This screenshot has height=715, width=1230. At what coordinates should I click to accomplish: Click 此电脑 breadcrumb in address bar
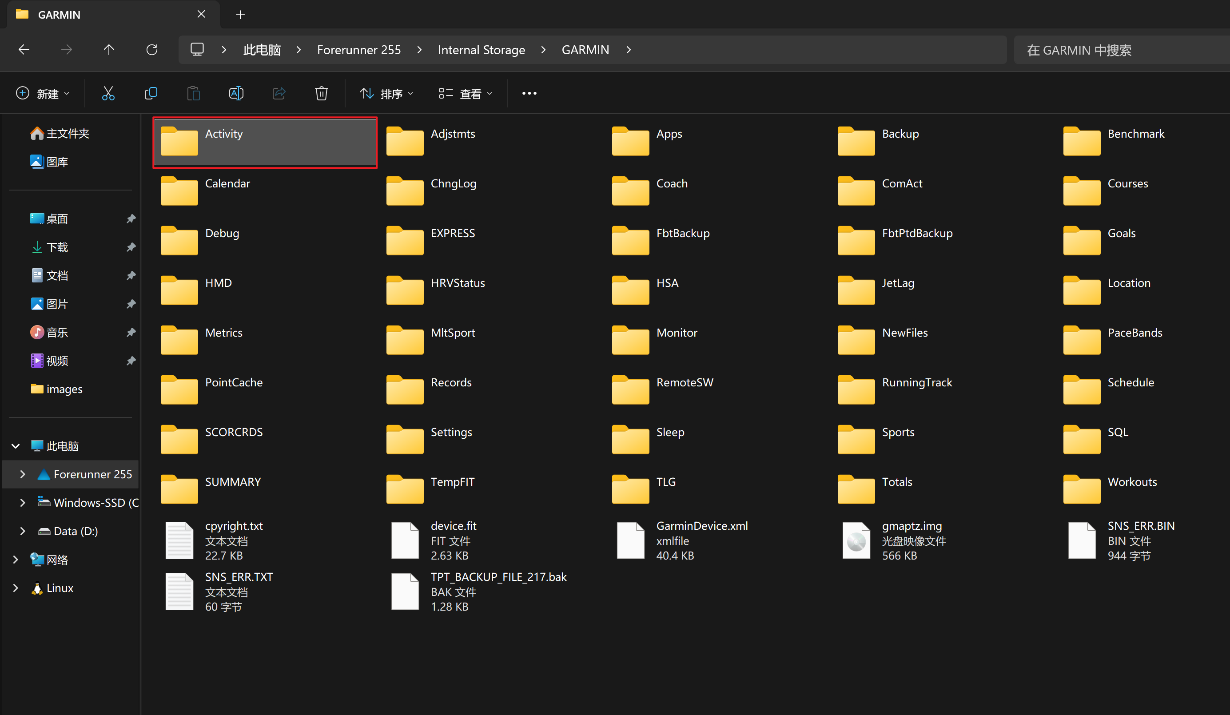pos(262,49)
